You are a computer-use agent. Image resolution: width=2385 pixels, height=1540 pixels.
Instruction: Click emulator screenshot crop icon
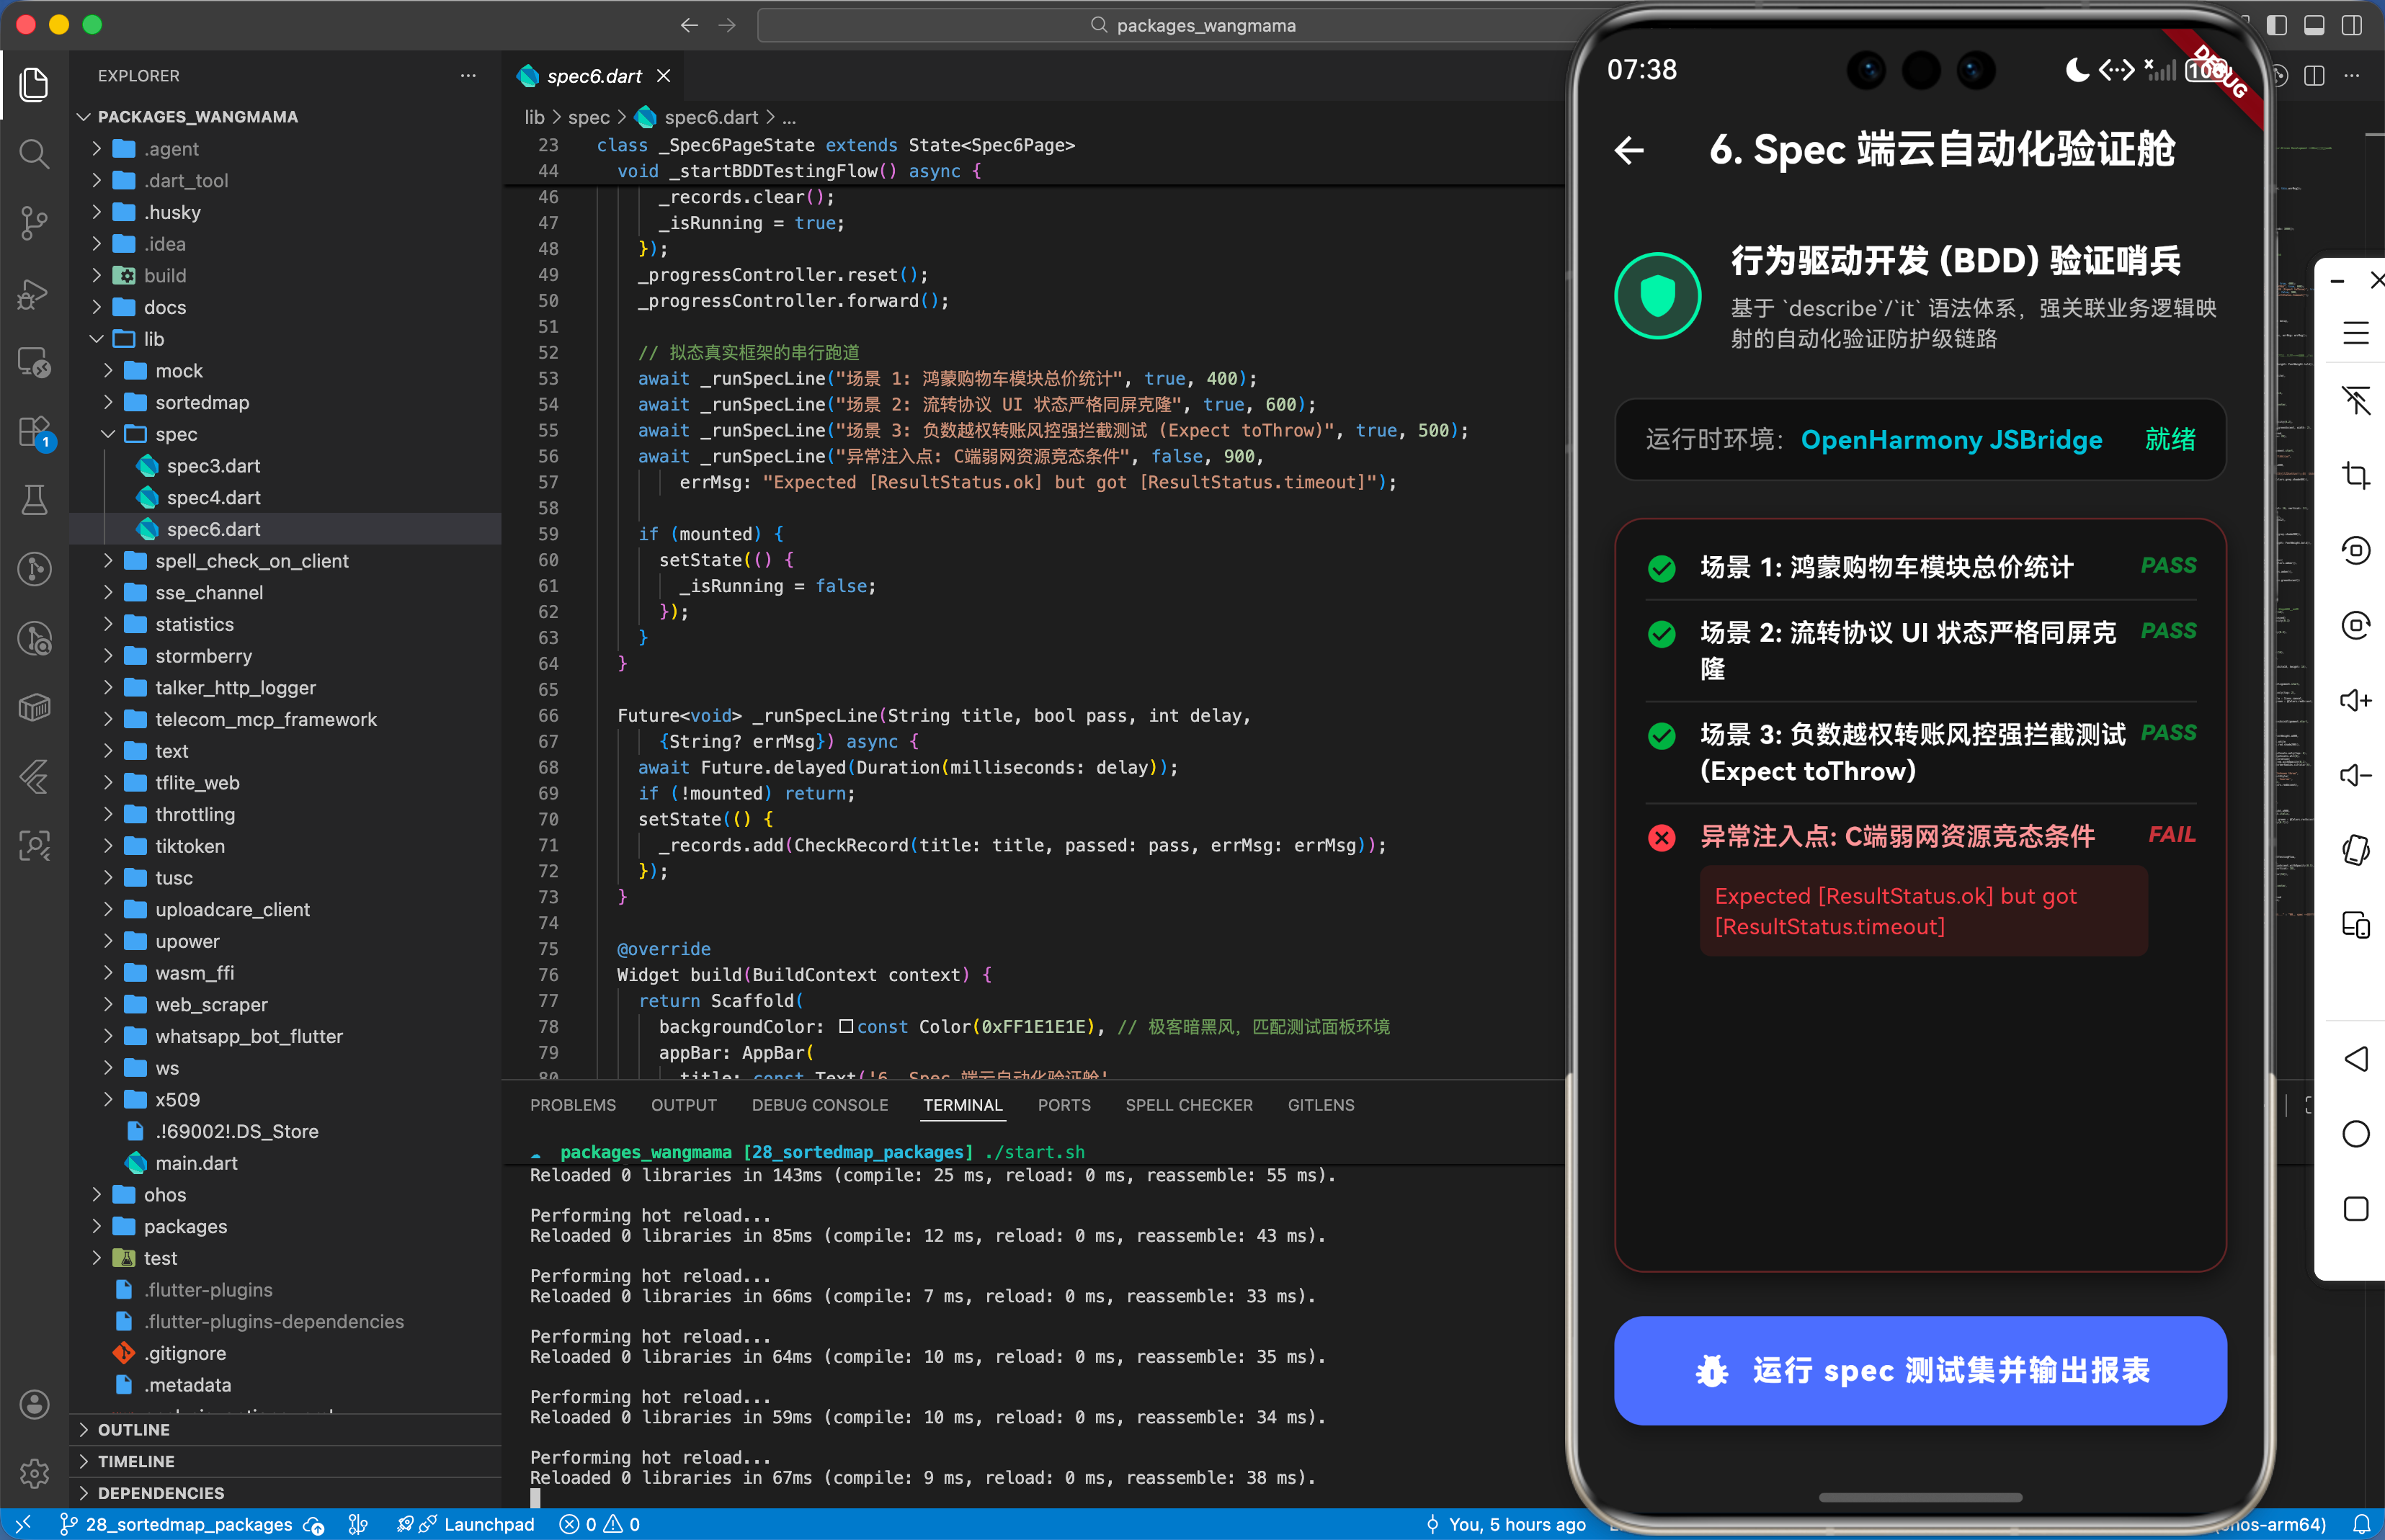[2355, 475]
